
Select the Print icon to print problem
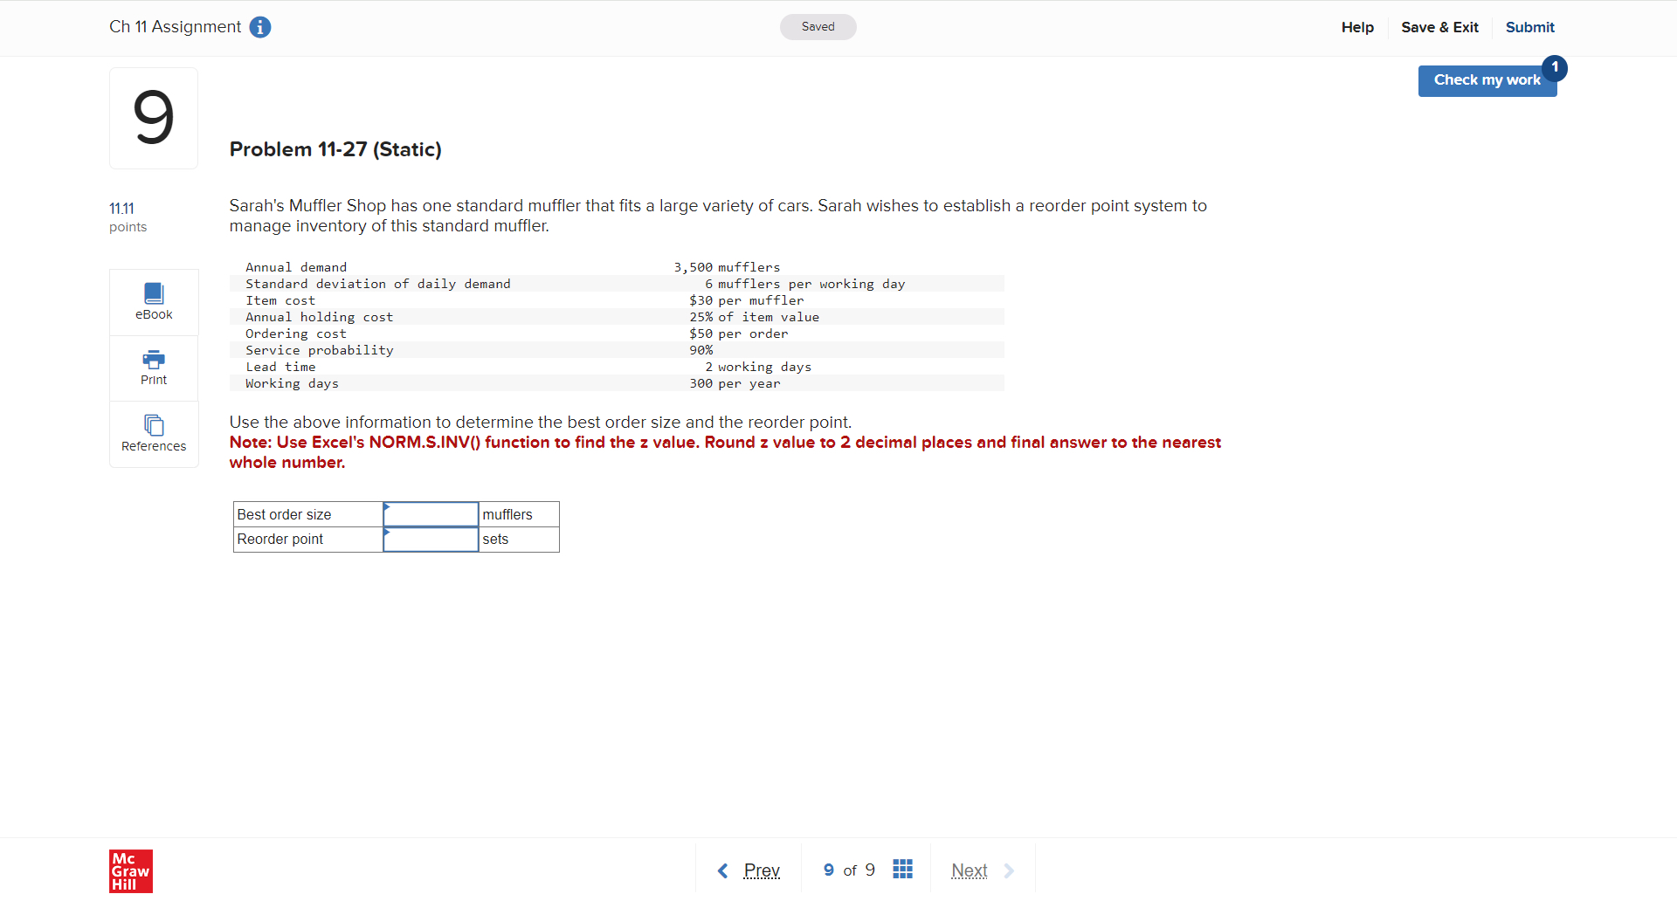coord(153,367)
